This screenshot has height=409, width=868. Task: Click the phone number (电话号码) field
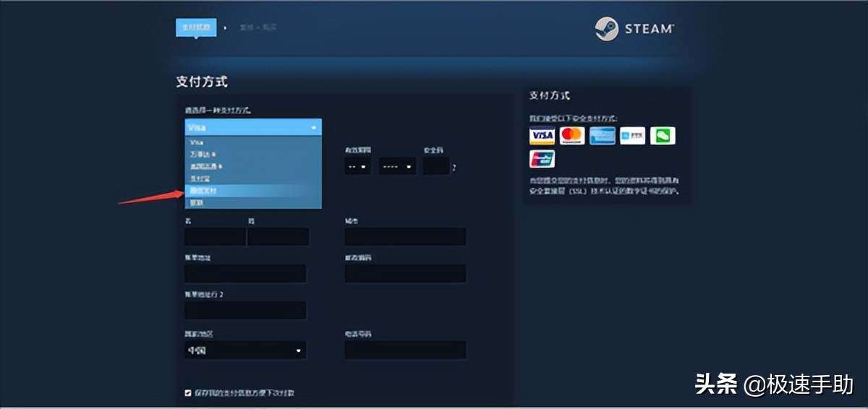point(405,350)
